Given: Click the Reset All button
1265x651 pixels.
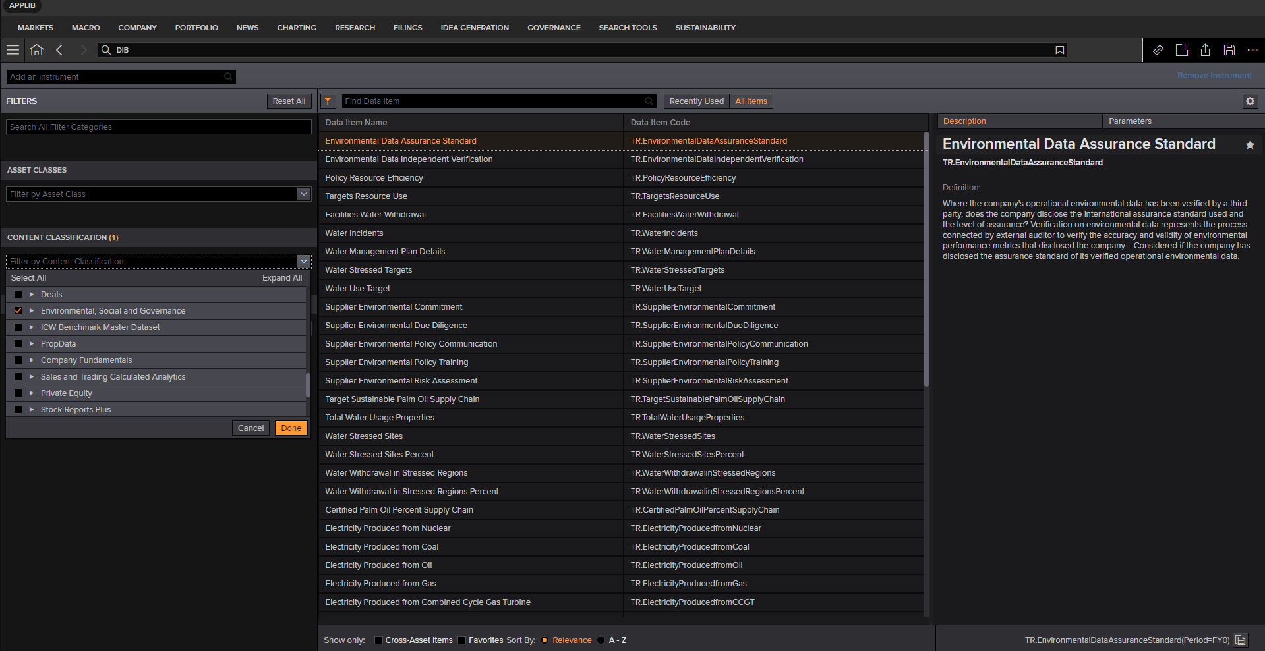Looking at the screenshot, I should (x=289, y=101).
